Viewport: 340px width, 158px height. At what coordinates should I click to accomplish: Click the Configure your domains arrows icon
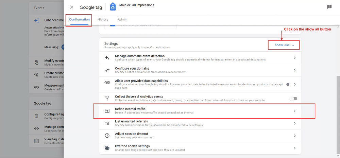107,70
